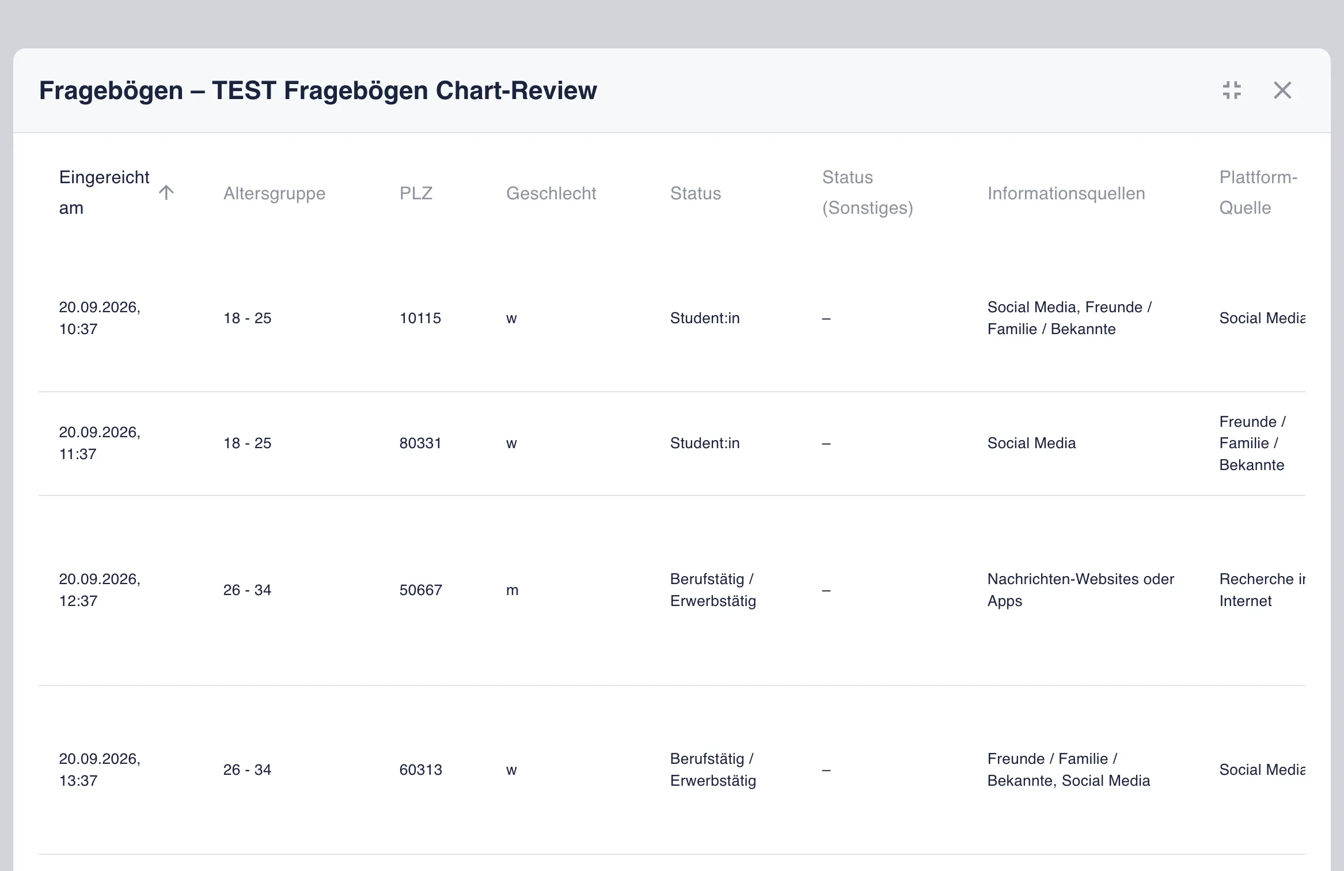Viewport: 1344px width, 871px height.
Task: Close the Fragebögen dialog
Action: coord(1282,90)
